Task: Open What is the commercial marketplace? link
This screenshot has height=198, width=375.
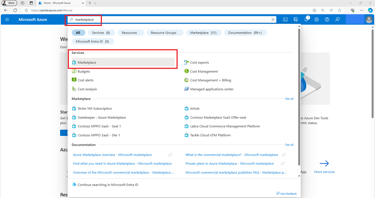Action: 232,155
